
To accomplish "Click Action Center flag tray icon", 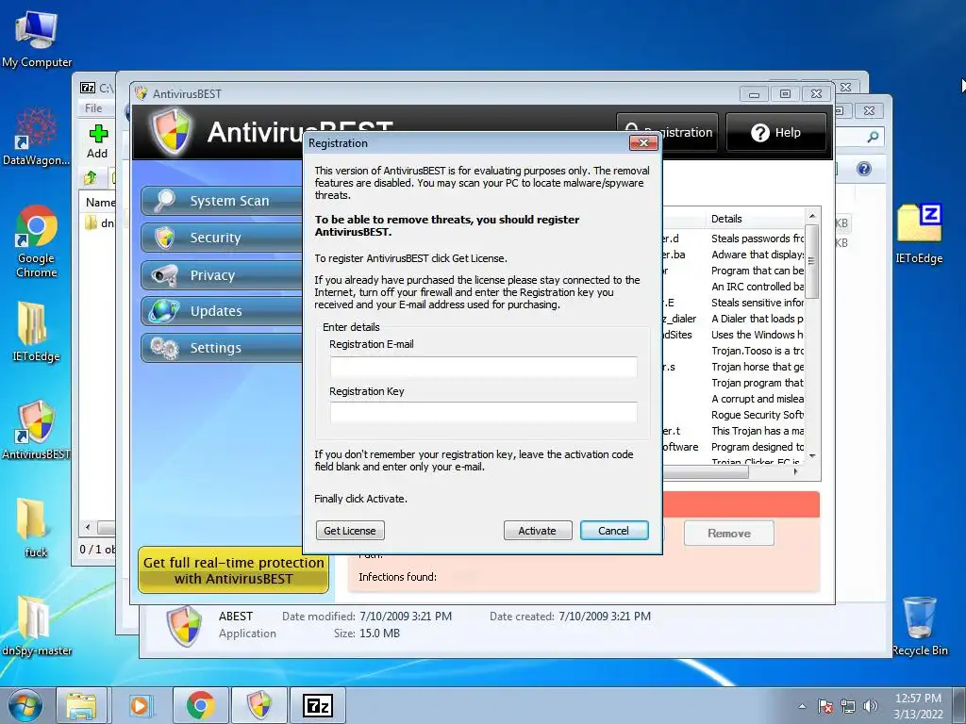I will (x=825, y=706).
